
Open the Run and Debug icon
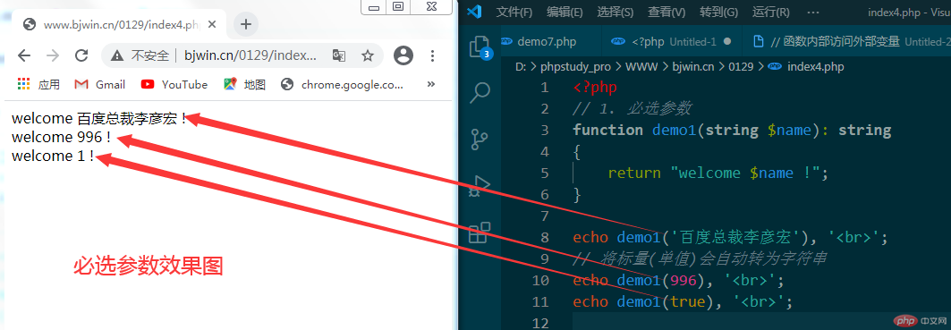point(480,185)
